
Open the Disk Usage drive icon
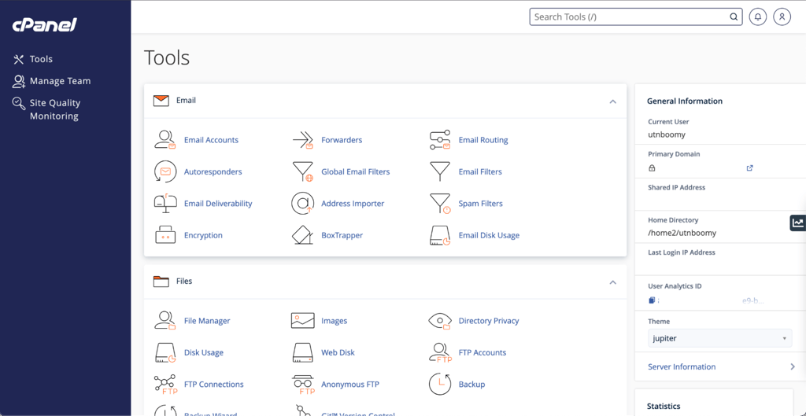point(165,352)
